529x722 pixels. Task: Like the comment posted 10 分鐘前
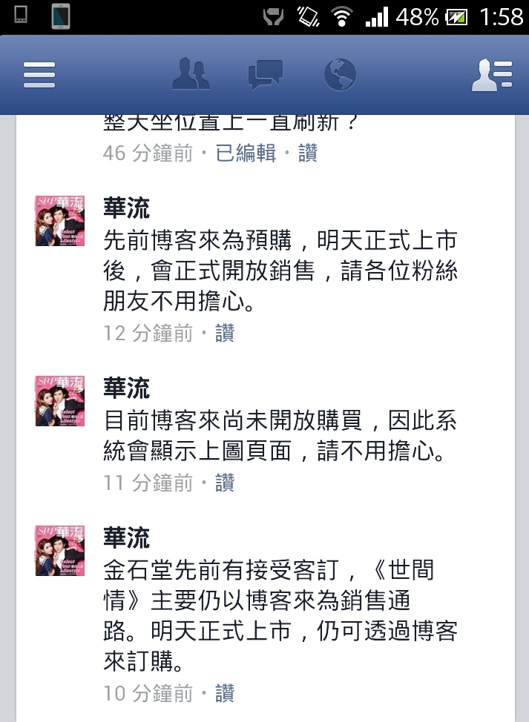225,693
